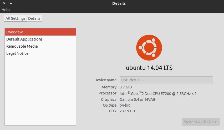
Task: Click the graphics value Gallium 0.4 on NVA8
Action: [137, 99]
